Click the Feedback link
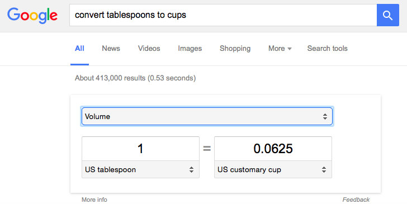This screenshot has height=204, width=407. (x=356, y=200)
